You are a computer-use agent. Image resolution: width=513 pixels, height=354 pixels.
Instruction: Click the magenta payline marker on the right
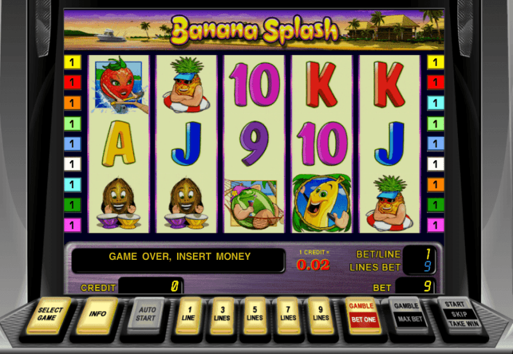[x=435, y=225]
